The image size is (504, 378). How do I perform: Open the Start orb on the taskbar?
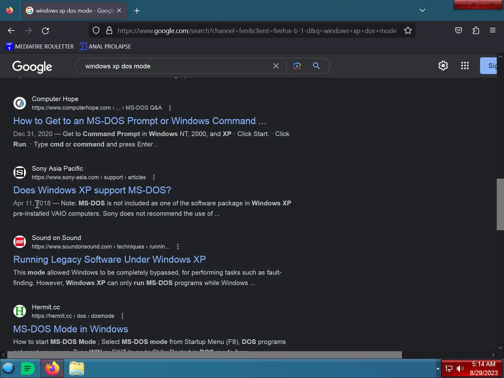(9, 368)
